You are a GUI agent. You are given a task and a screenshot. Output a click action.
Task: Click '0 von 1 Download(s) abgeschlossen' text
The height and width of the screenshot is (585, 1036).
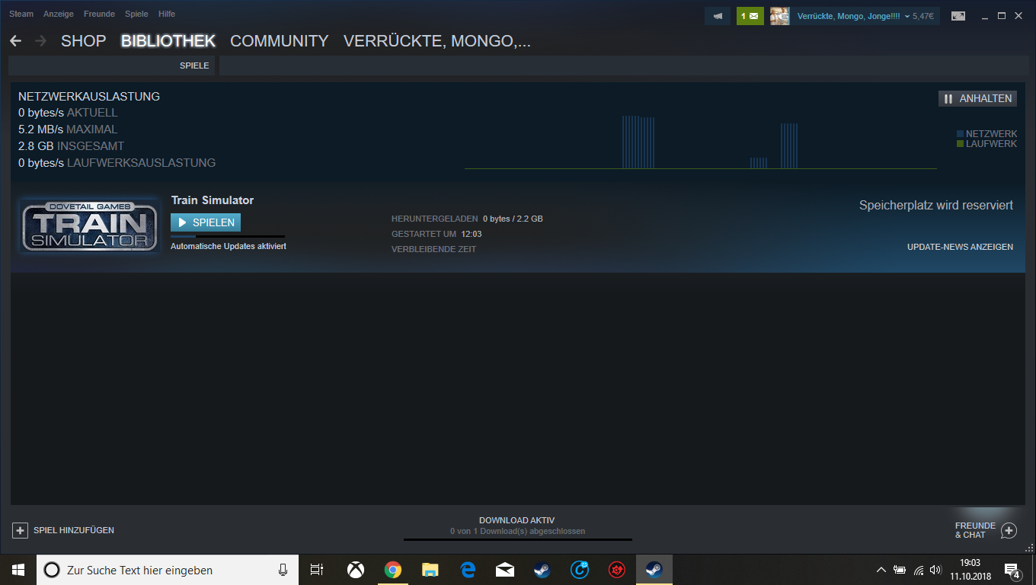[x=518, y=531]
